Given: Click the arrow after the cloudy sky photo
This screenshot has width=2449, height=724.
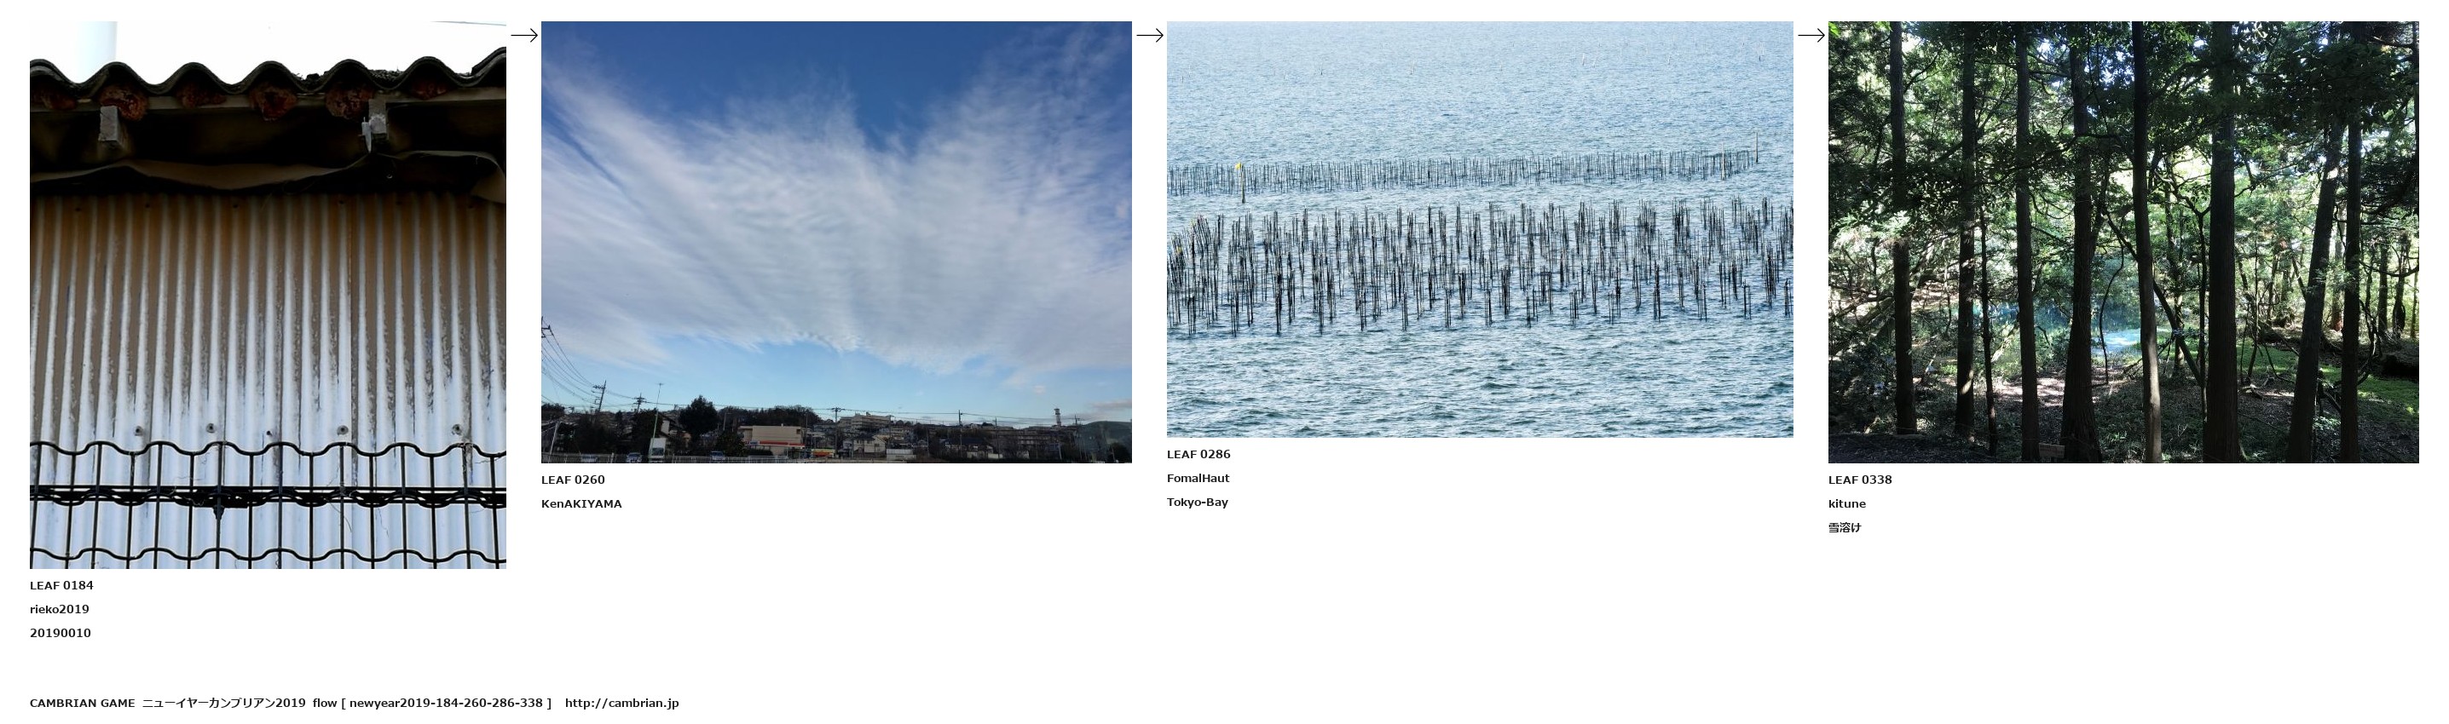Looking at the screenshot, I should tap(1149, 35).
